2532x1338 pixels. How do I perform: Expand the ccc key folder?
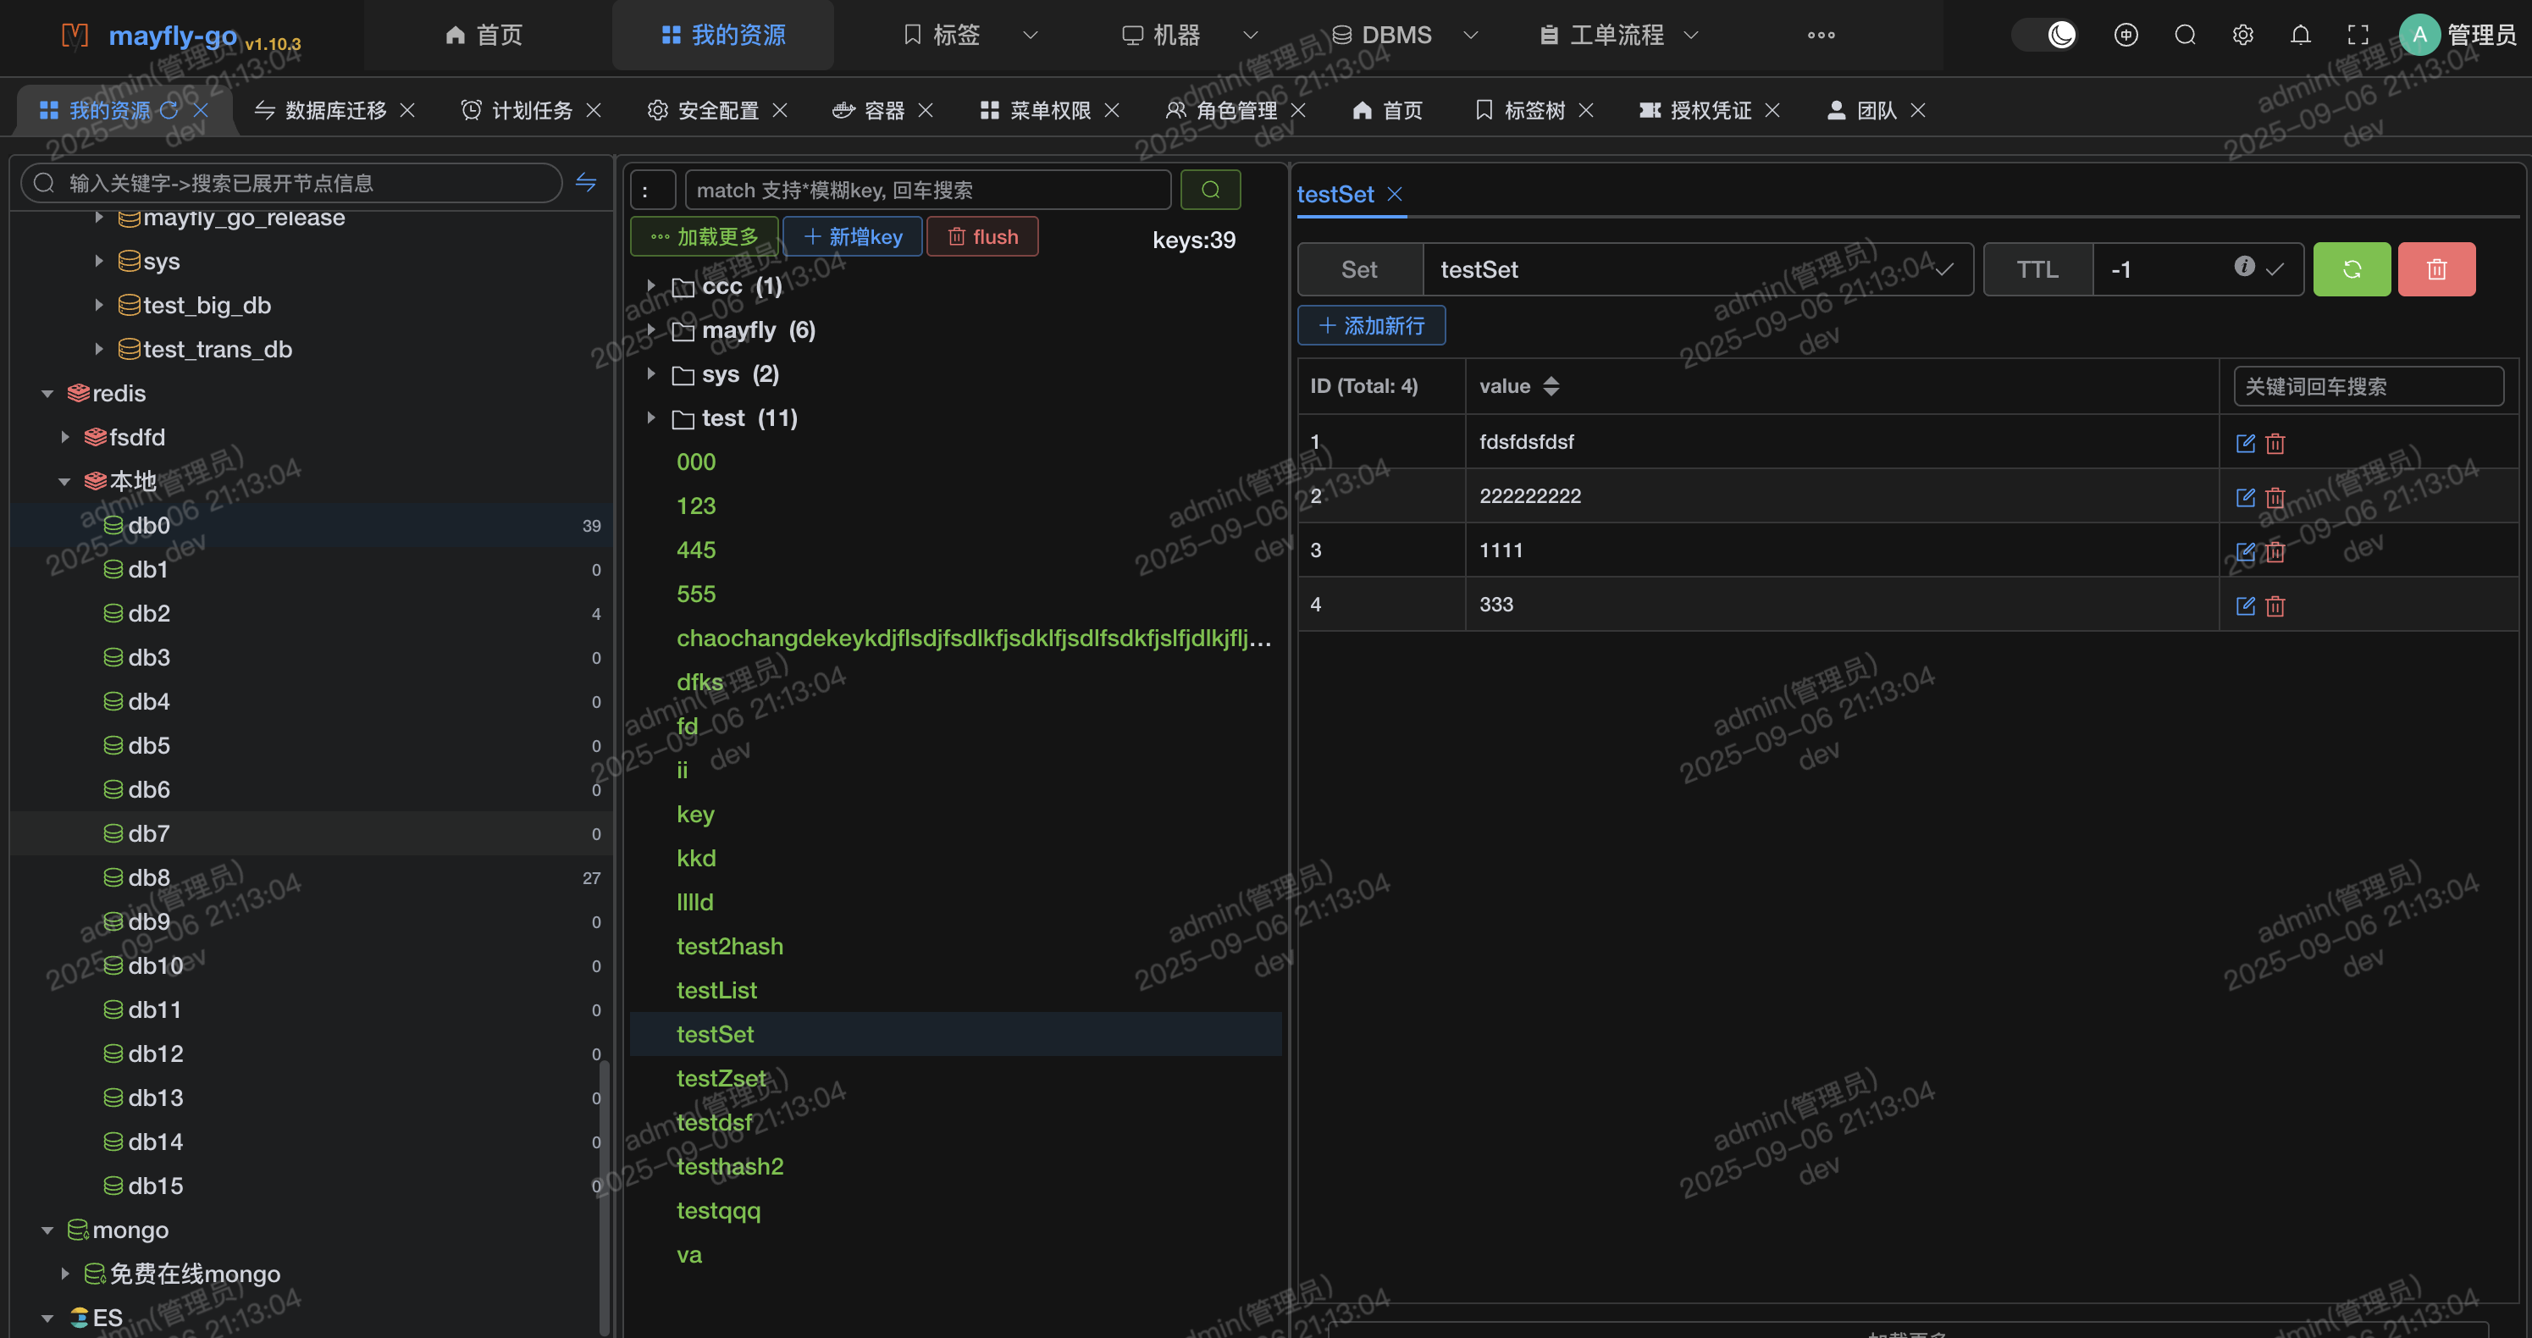click(650, 285)
